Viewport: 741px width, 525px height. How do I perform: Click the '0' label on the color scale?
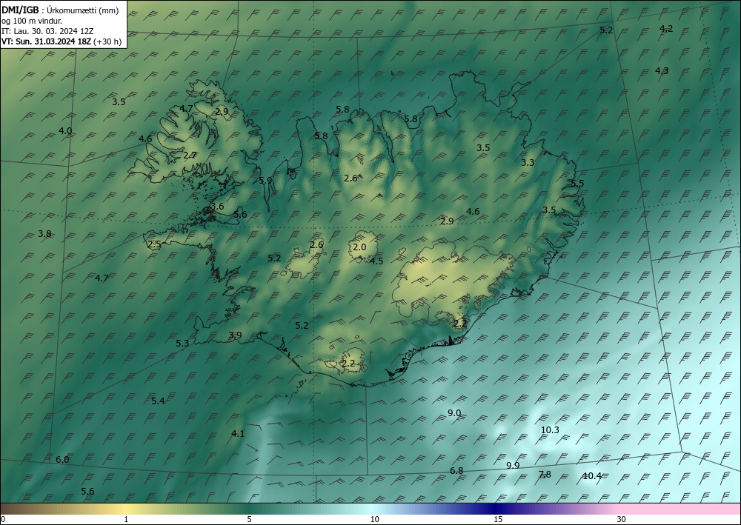pos(3,519)
